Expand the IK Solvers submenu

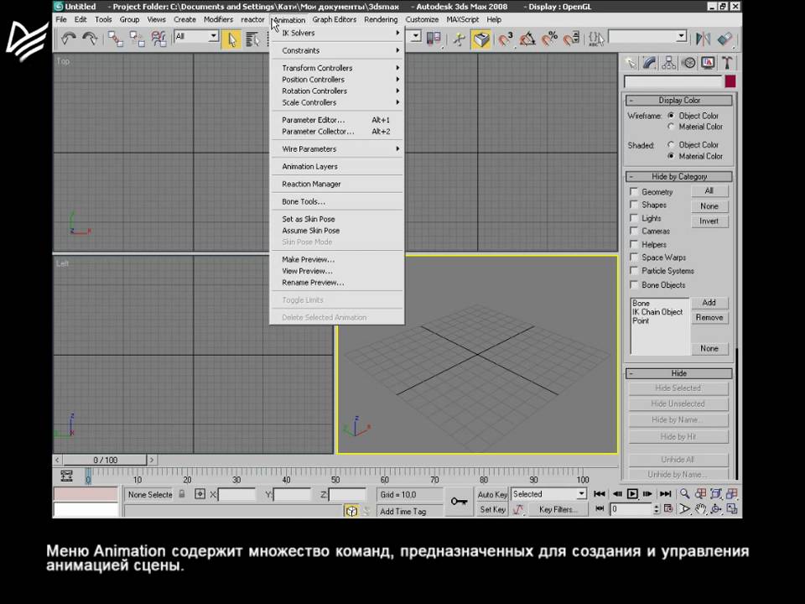point(337,33)
